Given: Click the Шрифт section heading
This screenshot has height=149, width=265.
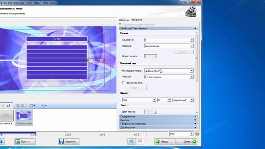Looking at the screenshot, I should pyautogui.click(x=124, y=93).
